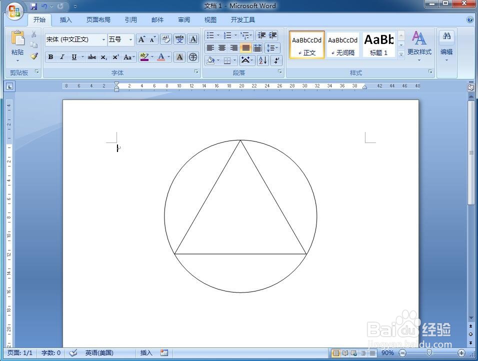Click the macro recording status icon
Screen dimensions: 478x361
(x=164, y=353)
